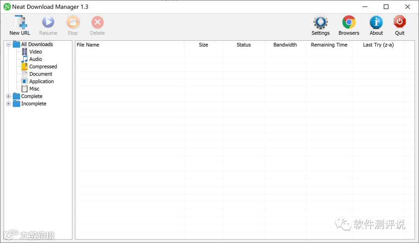Open the About info dialog
The image size is (419, 243).
[376, 26]
